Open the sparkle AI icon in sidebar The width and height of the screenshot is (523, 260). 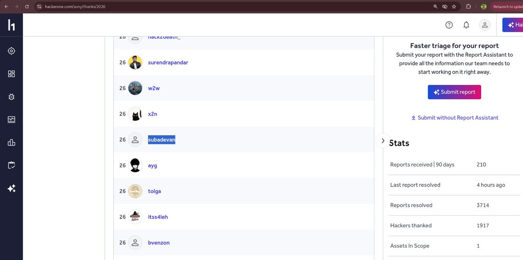(11, 189)
